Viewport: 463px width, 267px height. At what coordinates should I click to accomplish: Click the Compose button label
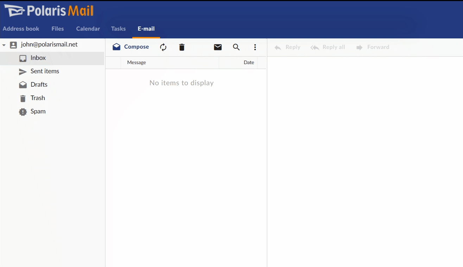click(x=137, y=47)
